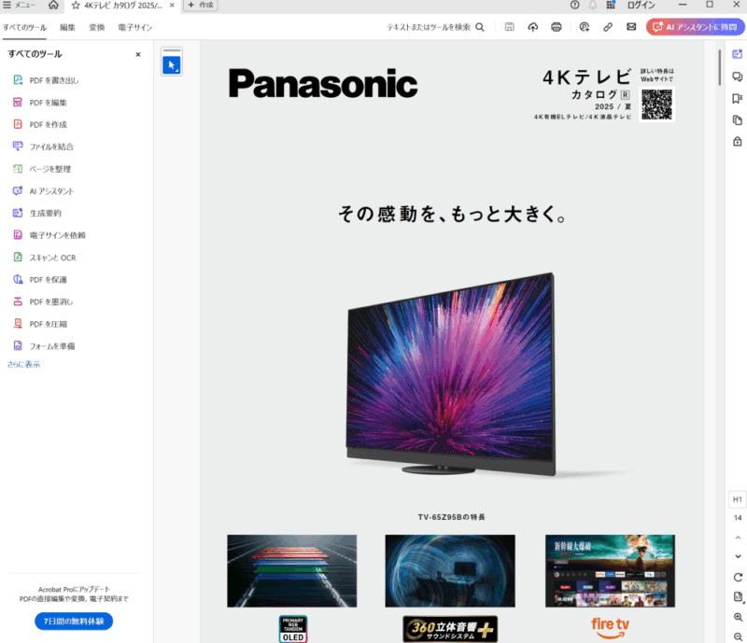This screenshot has height=643, width=747.
Task: Star the 4Kテレビ カタログ document tab
Action: (76, 6)
